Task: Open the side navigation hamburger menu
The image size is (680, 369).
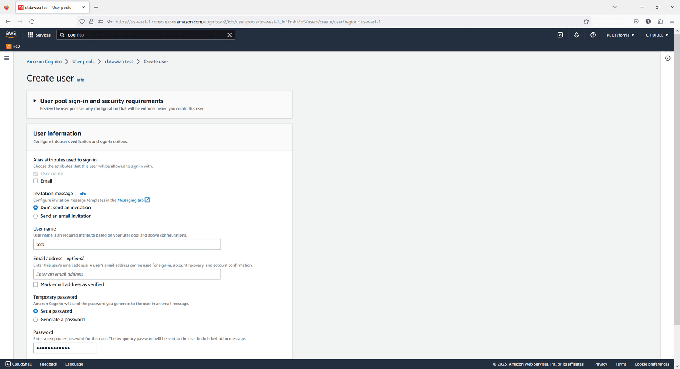Action: [x=7, y=58]
